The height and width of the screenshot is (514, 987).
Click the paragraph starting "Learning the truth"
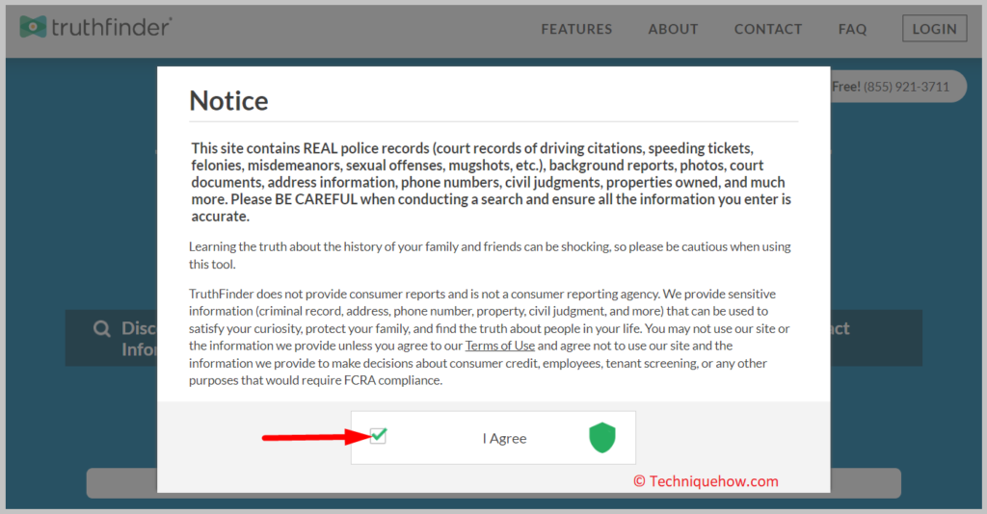[x=490, y=255]
